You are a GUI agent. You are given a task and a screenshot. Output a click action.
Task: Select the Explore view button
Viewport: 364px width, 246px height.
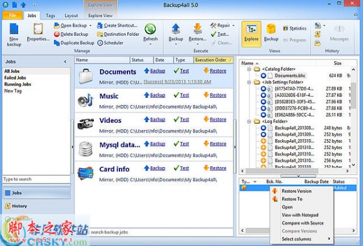tap(251, 34)
